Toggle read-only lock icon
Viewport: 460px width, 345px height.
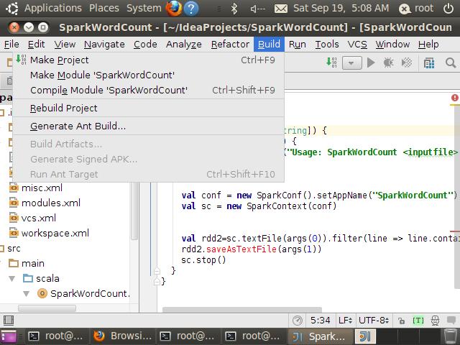pos(401,321)
